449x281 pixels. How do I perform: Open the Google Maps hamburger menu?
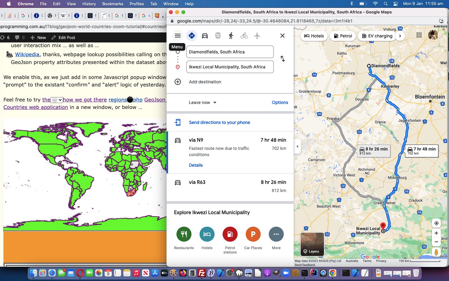(x=178, y=36)
